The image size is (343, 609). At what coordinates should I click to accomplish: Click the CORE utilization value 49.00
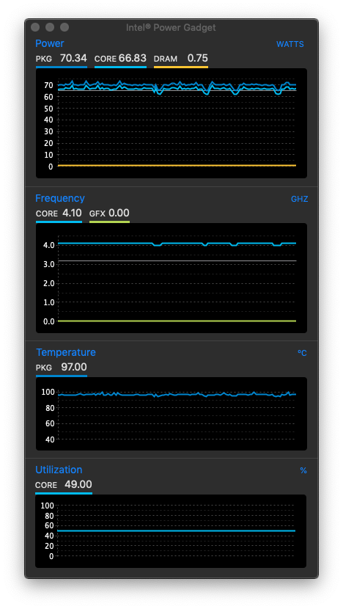click(79, 485)
